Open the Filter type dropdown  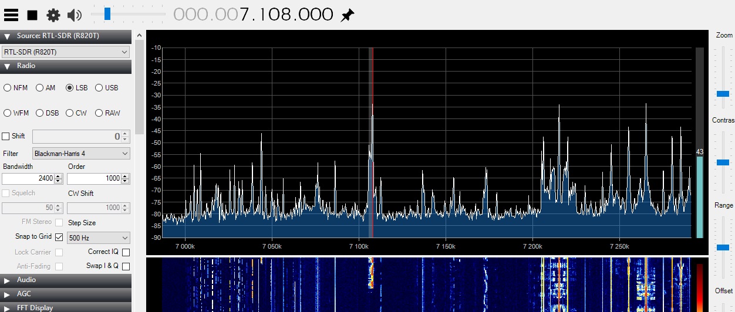(81, 154)
